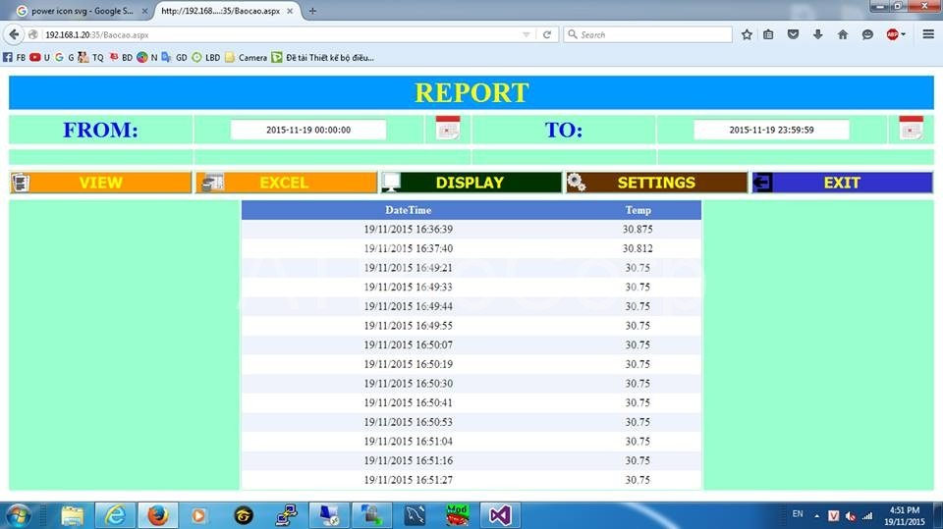
Task: Open the TO date calendar picker
Action: 911,129
